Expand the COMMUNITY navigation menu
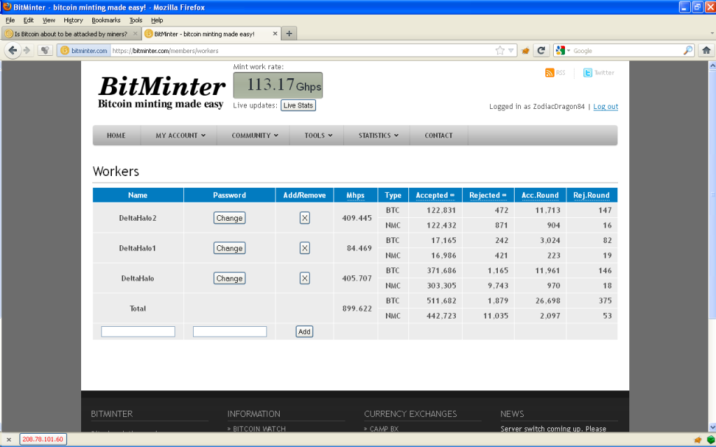This screenshot has height=447, width=716. [x=255, y=135]
